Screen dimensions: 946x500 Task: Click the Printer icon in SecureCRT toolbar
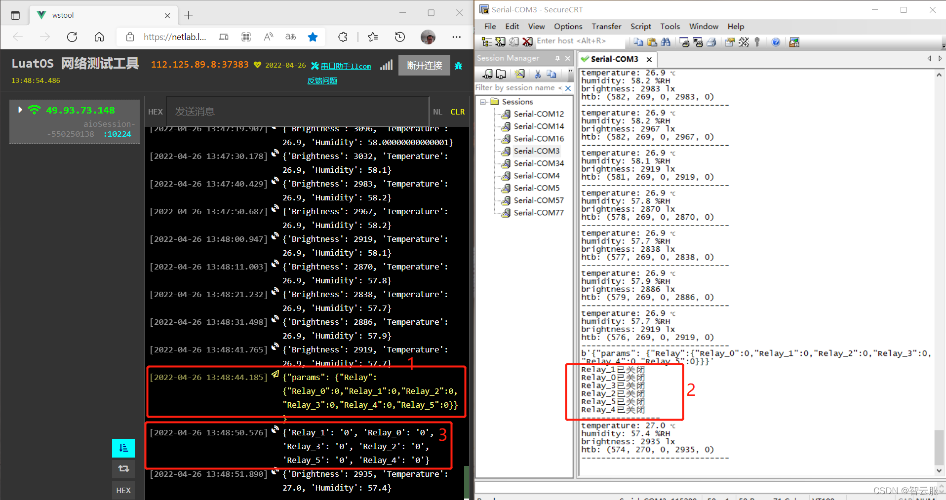coord(711,42)
